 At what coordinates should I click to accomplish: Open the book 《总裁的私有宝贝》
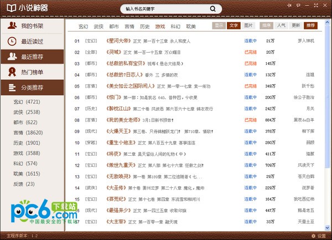click(x=126, y=63)
